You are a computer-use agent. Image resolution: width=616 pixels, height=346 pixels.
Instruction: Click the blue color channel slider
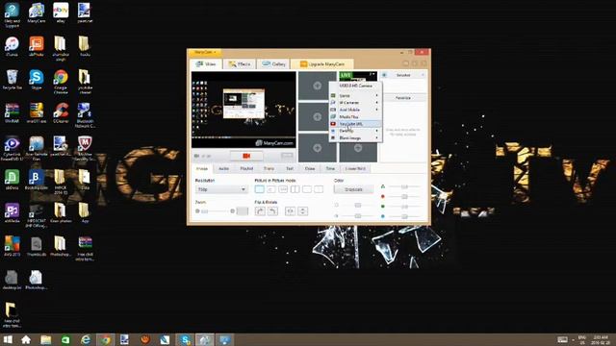click(x=404, y=216)
